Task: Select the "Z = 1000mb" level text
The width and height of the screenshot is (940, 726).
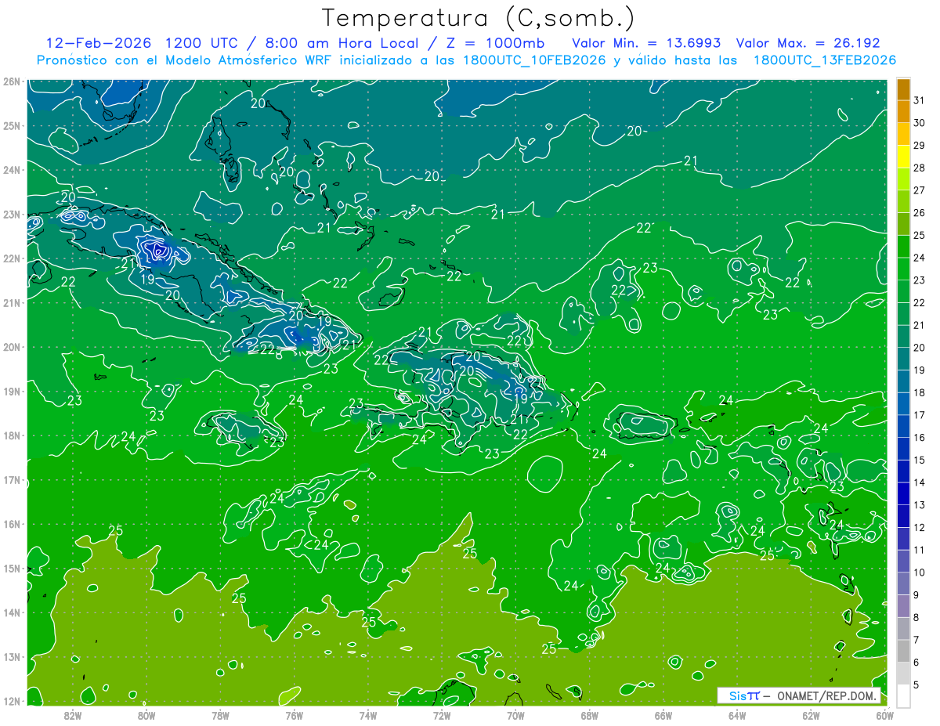Action: (x=495, y=43)
